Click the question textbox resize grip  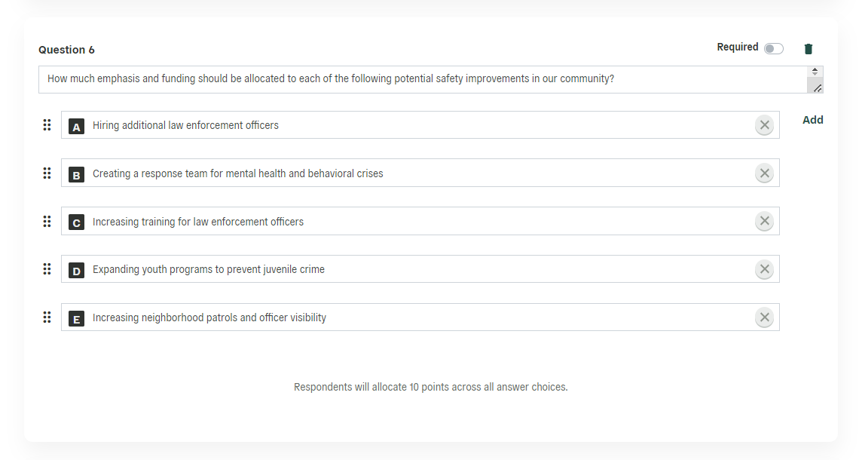818,88
